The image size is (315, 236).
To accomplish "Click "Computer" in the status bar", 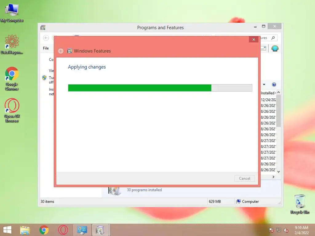I will pos(250,202).
